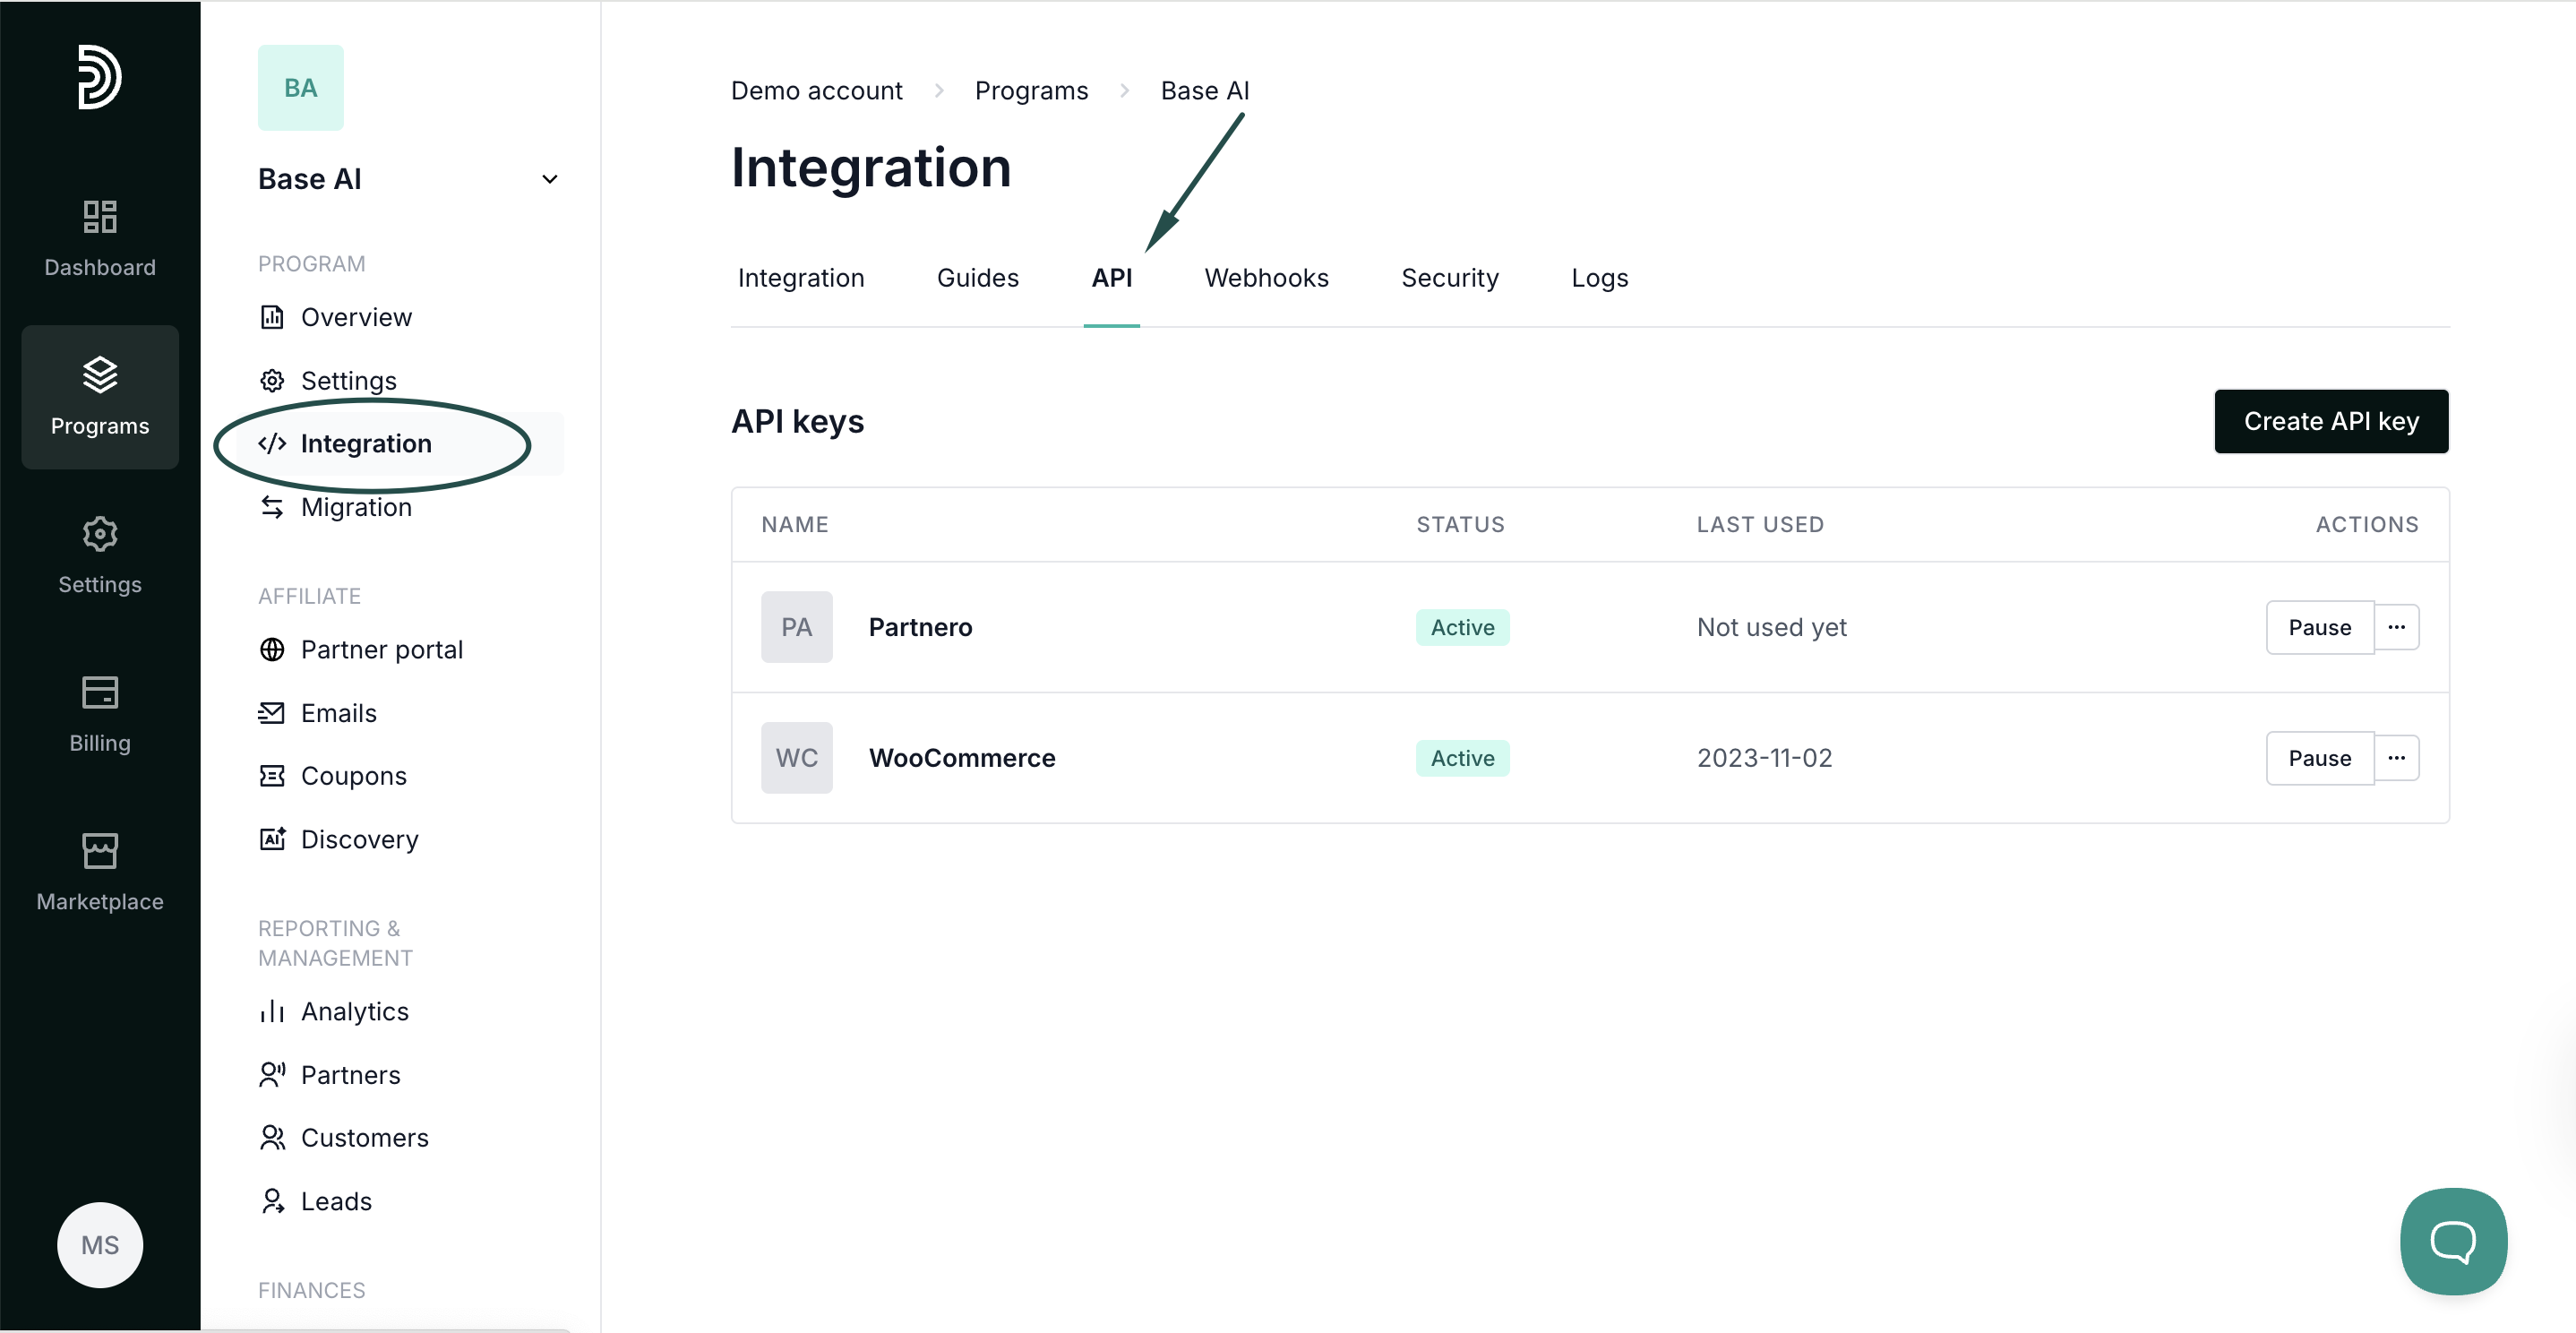The width and height of the screenshot is (2576, 1333).
Task: Pause the Partnero API key
Action: pyautogui.click(x=2319, y=627)
